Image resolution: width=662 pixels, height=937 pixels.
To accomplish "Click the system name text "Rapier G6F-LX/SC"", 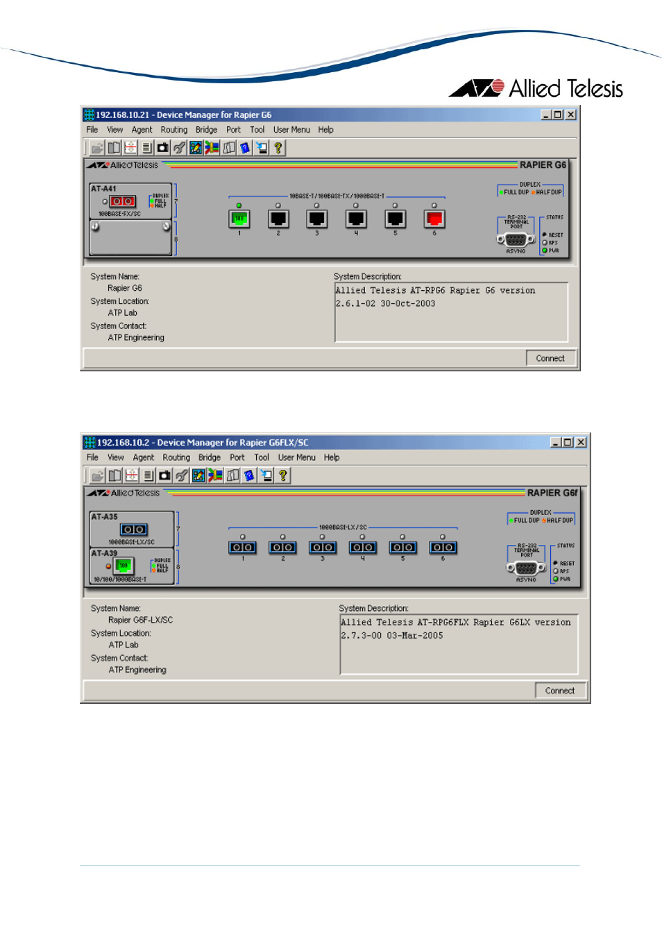I will click(x=141, y=620).
